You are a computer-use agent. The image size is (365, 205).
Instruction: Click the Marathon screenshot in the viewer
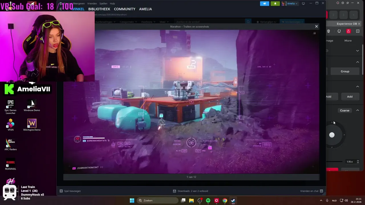(x=191, y=102)
